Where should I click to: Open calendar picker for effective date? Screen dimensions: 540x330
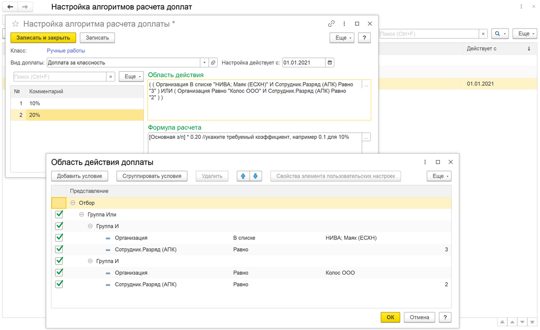330,63
